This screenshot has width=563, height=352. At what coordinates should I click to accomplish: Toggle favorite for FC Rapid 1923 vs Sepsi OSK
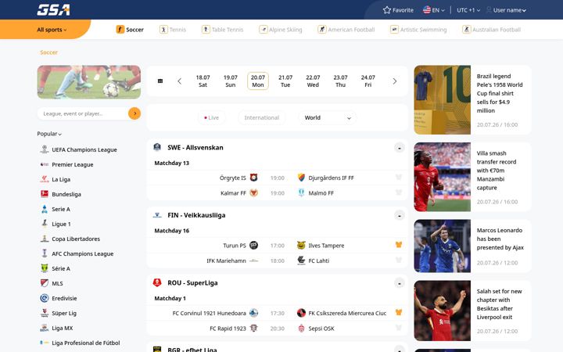(x=399, y=328)
